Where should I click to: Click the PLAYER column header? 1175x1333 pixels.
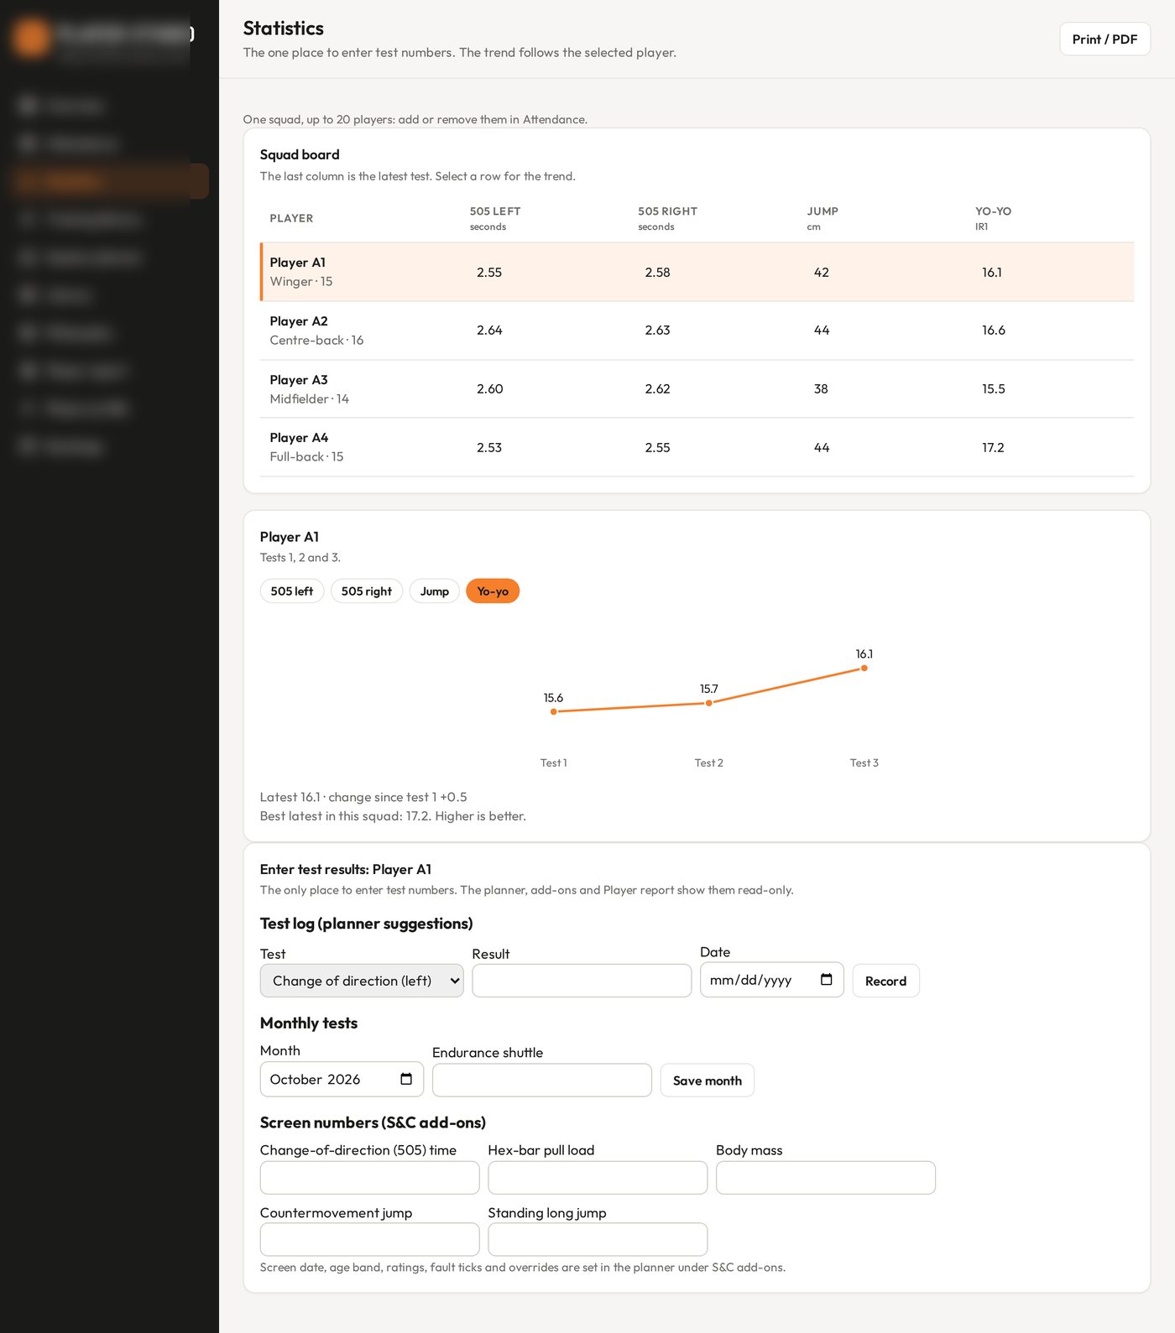[x=291, y=218]
